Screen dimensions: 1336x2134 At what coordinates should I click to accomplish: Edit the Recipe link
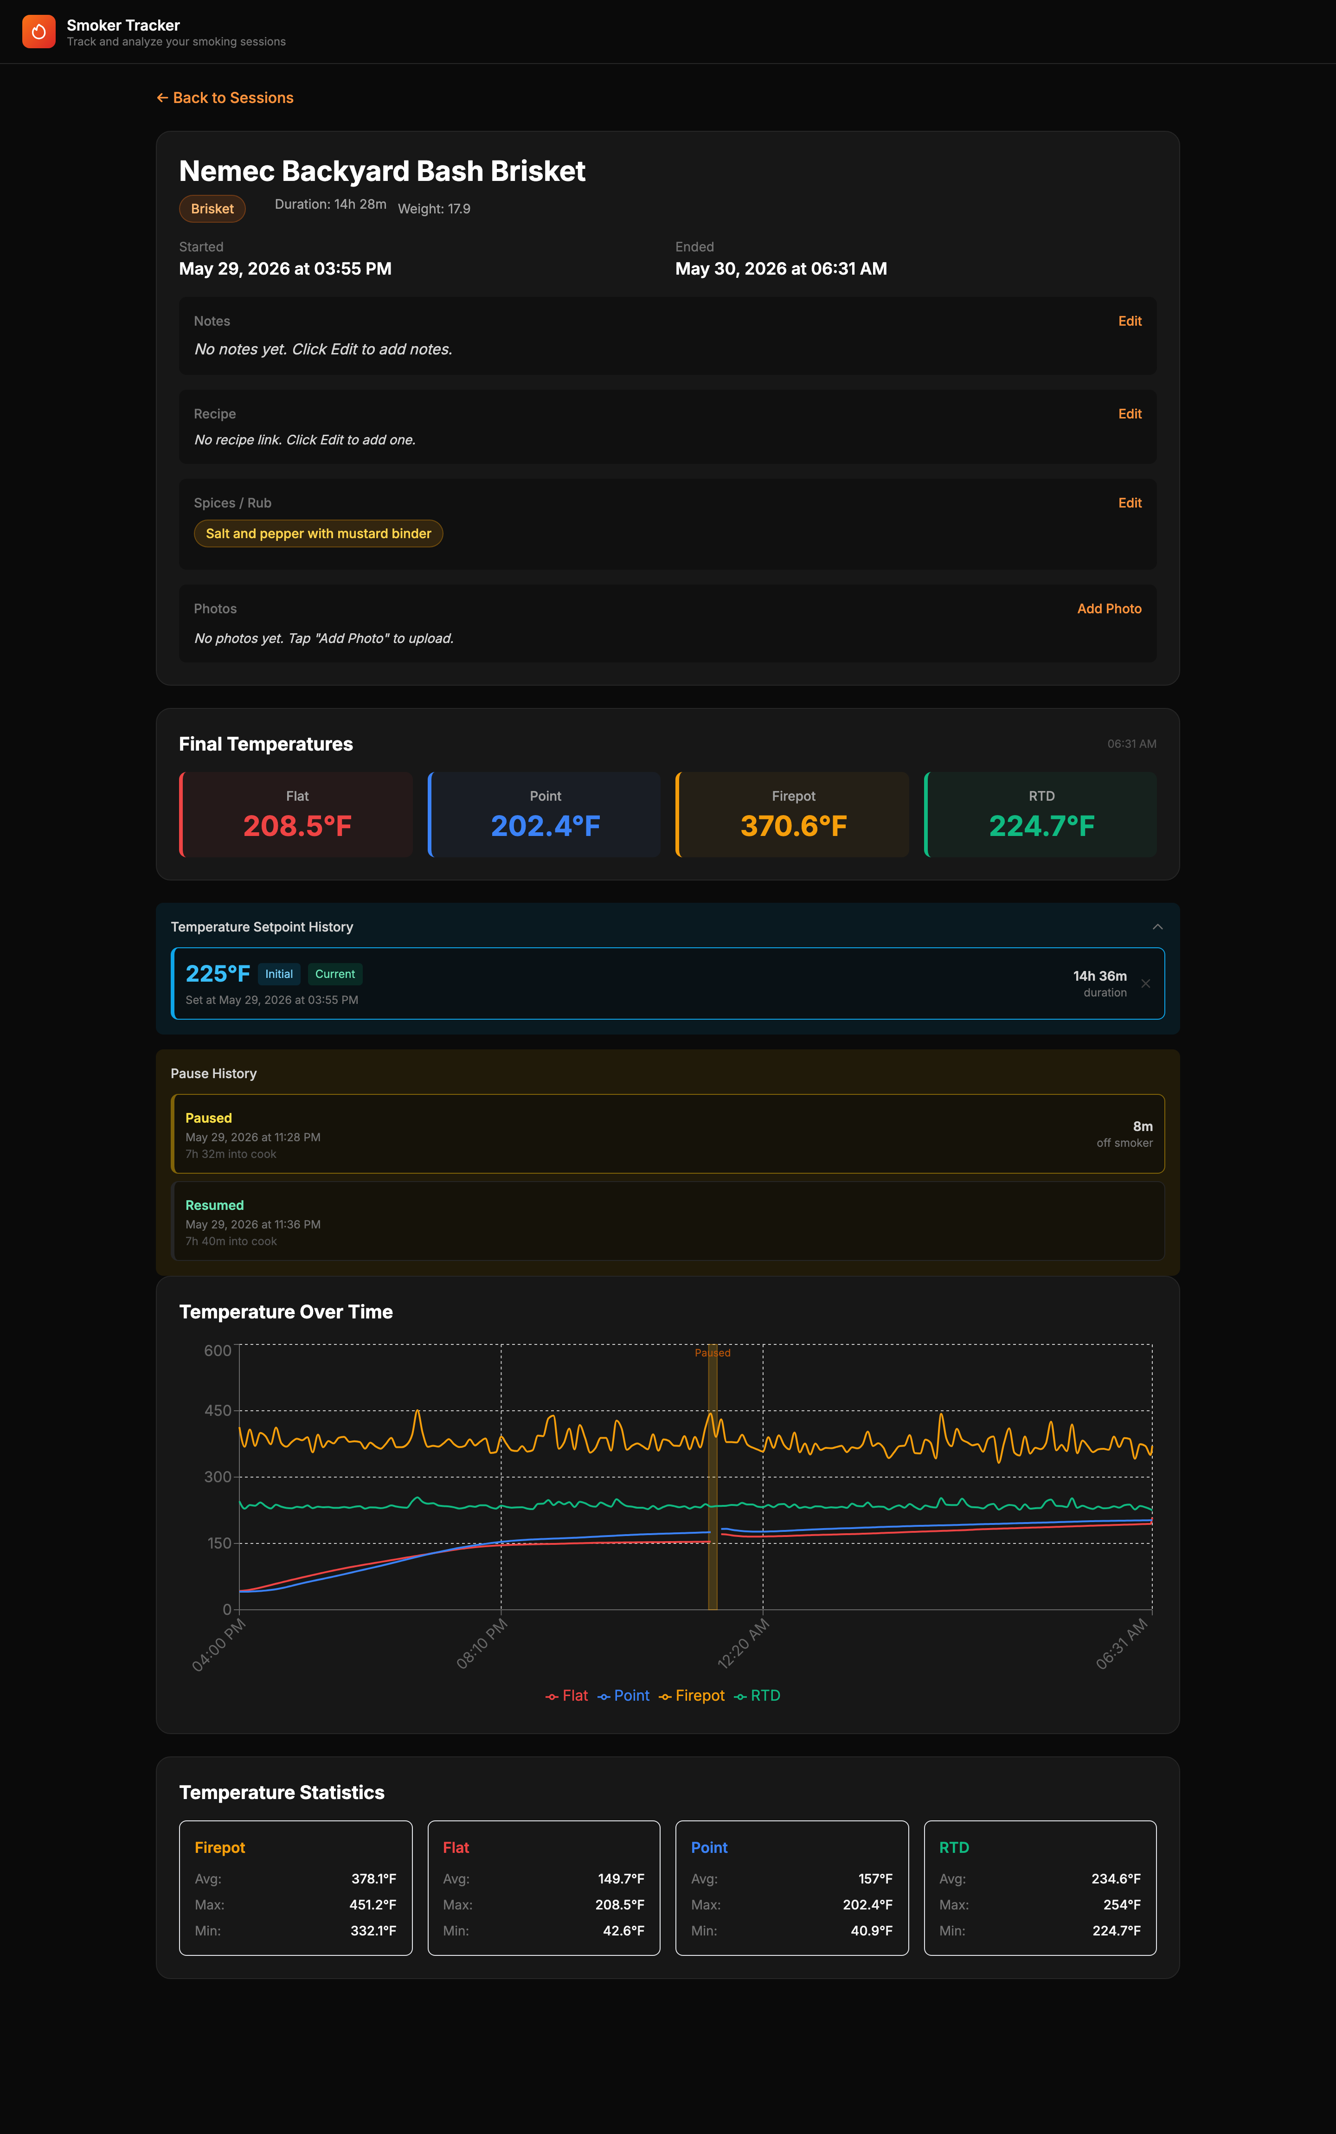coord(1129,414)
